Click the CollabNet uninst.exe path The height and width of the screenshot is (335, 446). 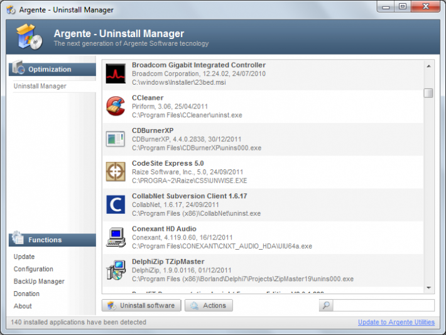[x=196, y=213]
